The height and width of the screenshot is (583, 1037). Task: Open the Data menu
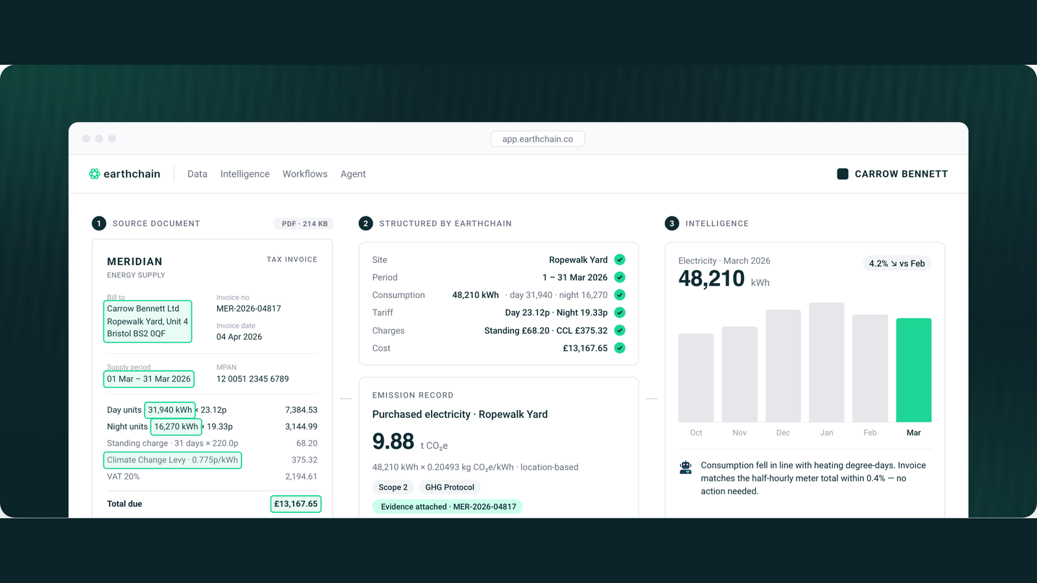point(197,174)
